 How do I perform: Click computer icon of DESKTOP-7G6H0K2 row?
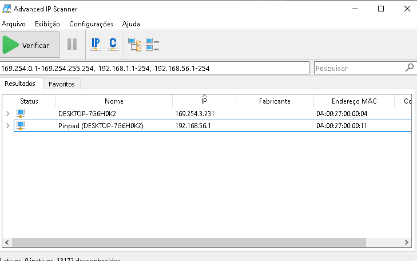tap(21, 113)
